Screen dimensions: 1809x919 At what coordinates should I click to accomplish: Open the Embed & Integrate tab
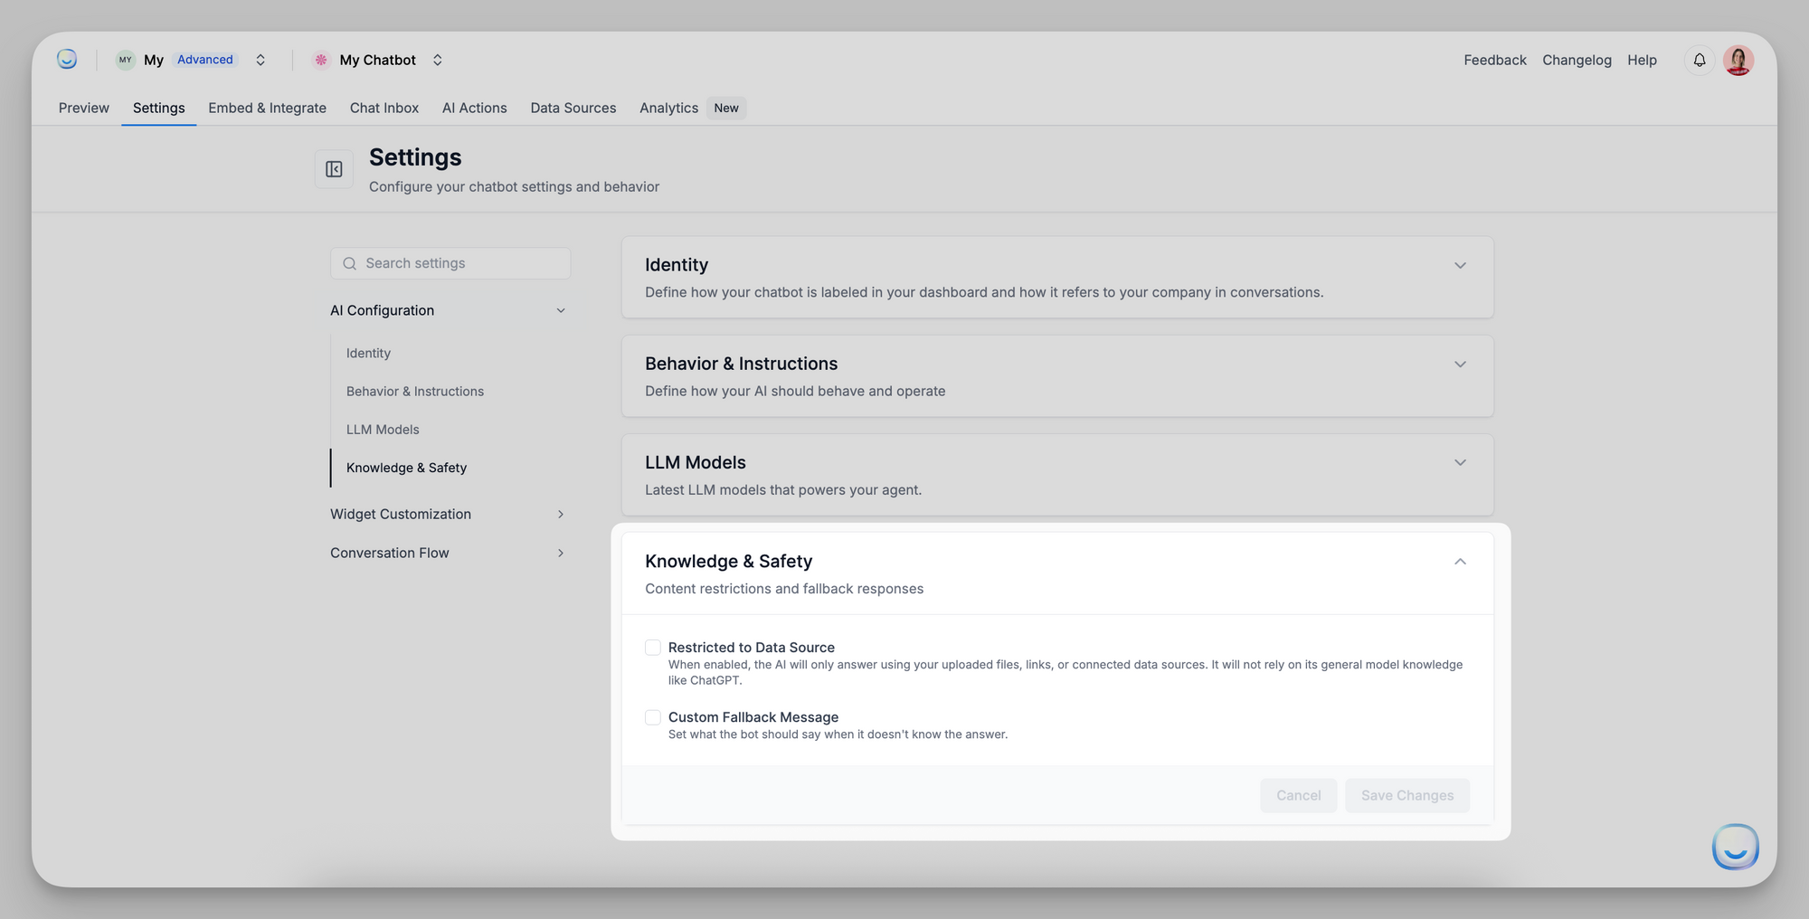pyautogui.click(x=268, y=108)
